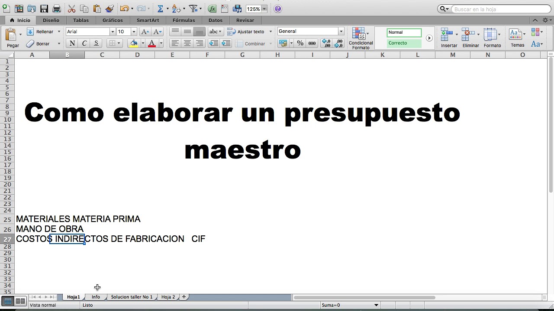Open the font size dropdown arrow

[x=134, y=32]
